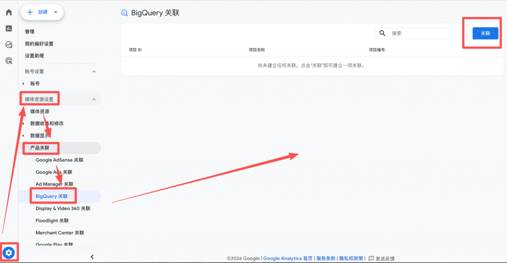507x263 pixels.
Task: Collapse the 媒体资源设置 section
Action: coord(94,100)
